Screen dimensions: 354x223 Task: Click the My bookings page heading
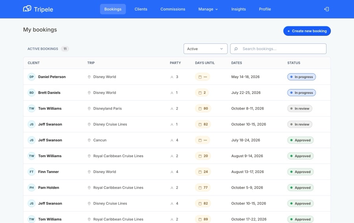click(x=40, y=30)
